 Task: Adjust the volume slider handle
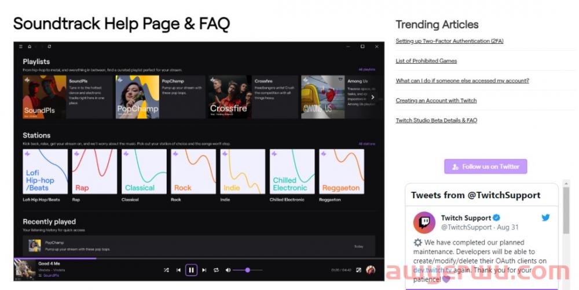(248, 270)
